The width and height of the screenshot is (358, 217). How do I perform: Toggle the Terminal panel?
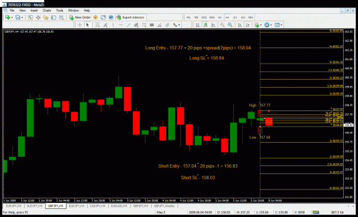[53, 17]
